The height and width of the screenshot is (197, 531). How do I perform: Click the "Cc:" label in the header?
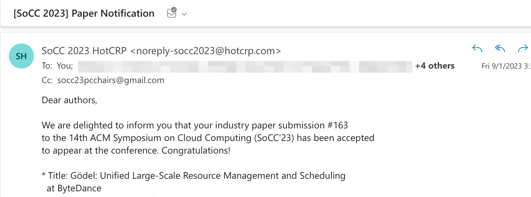point(47,80)
